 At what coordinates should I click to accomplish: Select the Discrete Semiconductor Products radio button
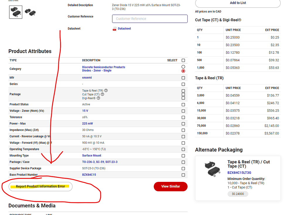(183, 67)
